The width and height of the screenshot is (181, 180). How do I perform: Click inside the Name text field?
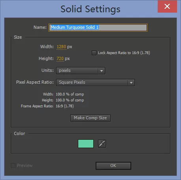pos(98,28)
